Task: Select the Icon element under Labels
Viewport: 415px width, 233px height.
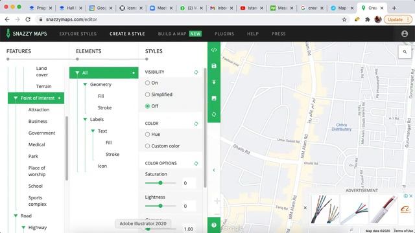Action: click(x=102, y=166)
